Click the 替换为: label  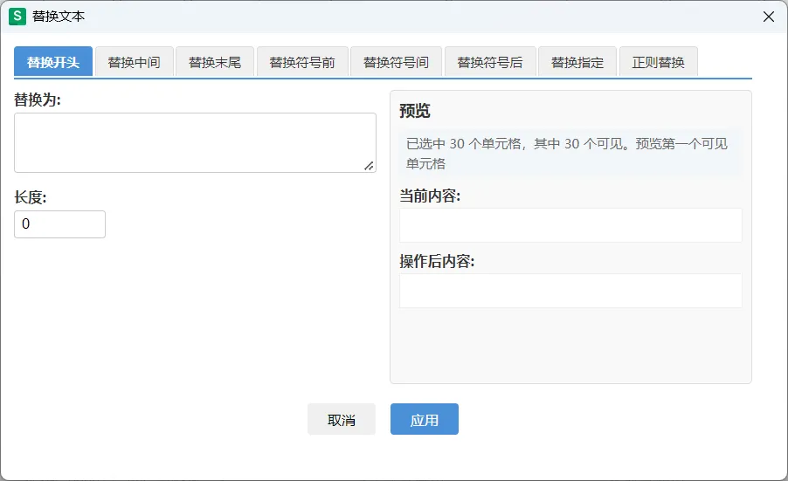pyautogui.click(x=38, y=100)
